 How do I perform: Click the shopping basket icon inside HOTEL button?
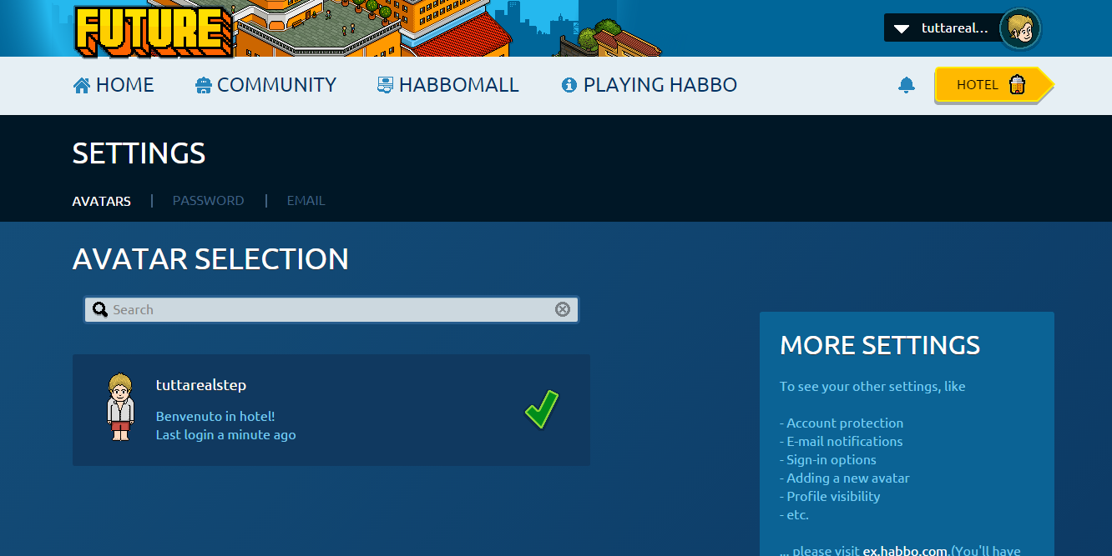(1018, 83)
